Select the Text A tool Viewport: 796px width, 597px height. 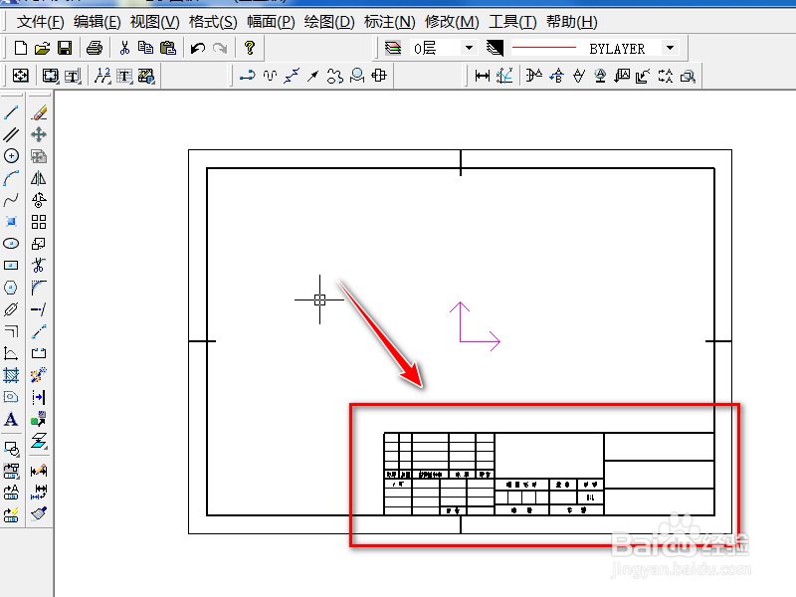(x=11, y=419)
